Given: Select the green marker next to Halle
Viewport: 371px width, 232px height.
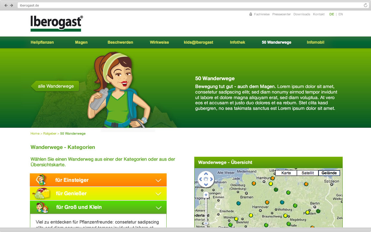Looking at the screenshot, I should pyautogui.click(x=288, y=224).
